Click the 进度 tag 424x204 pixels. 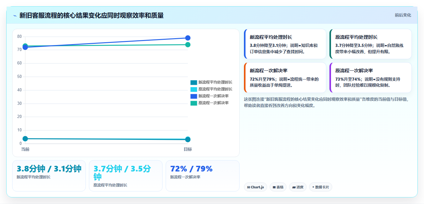tap(298, 187)
